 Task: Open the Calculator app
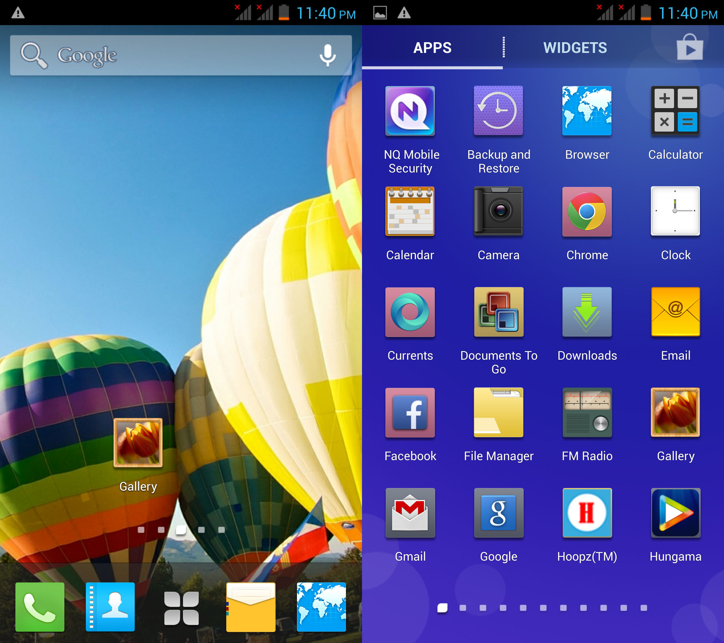[x=675, y=111]
